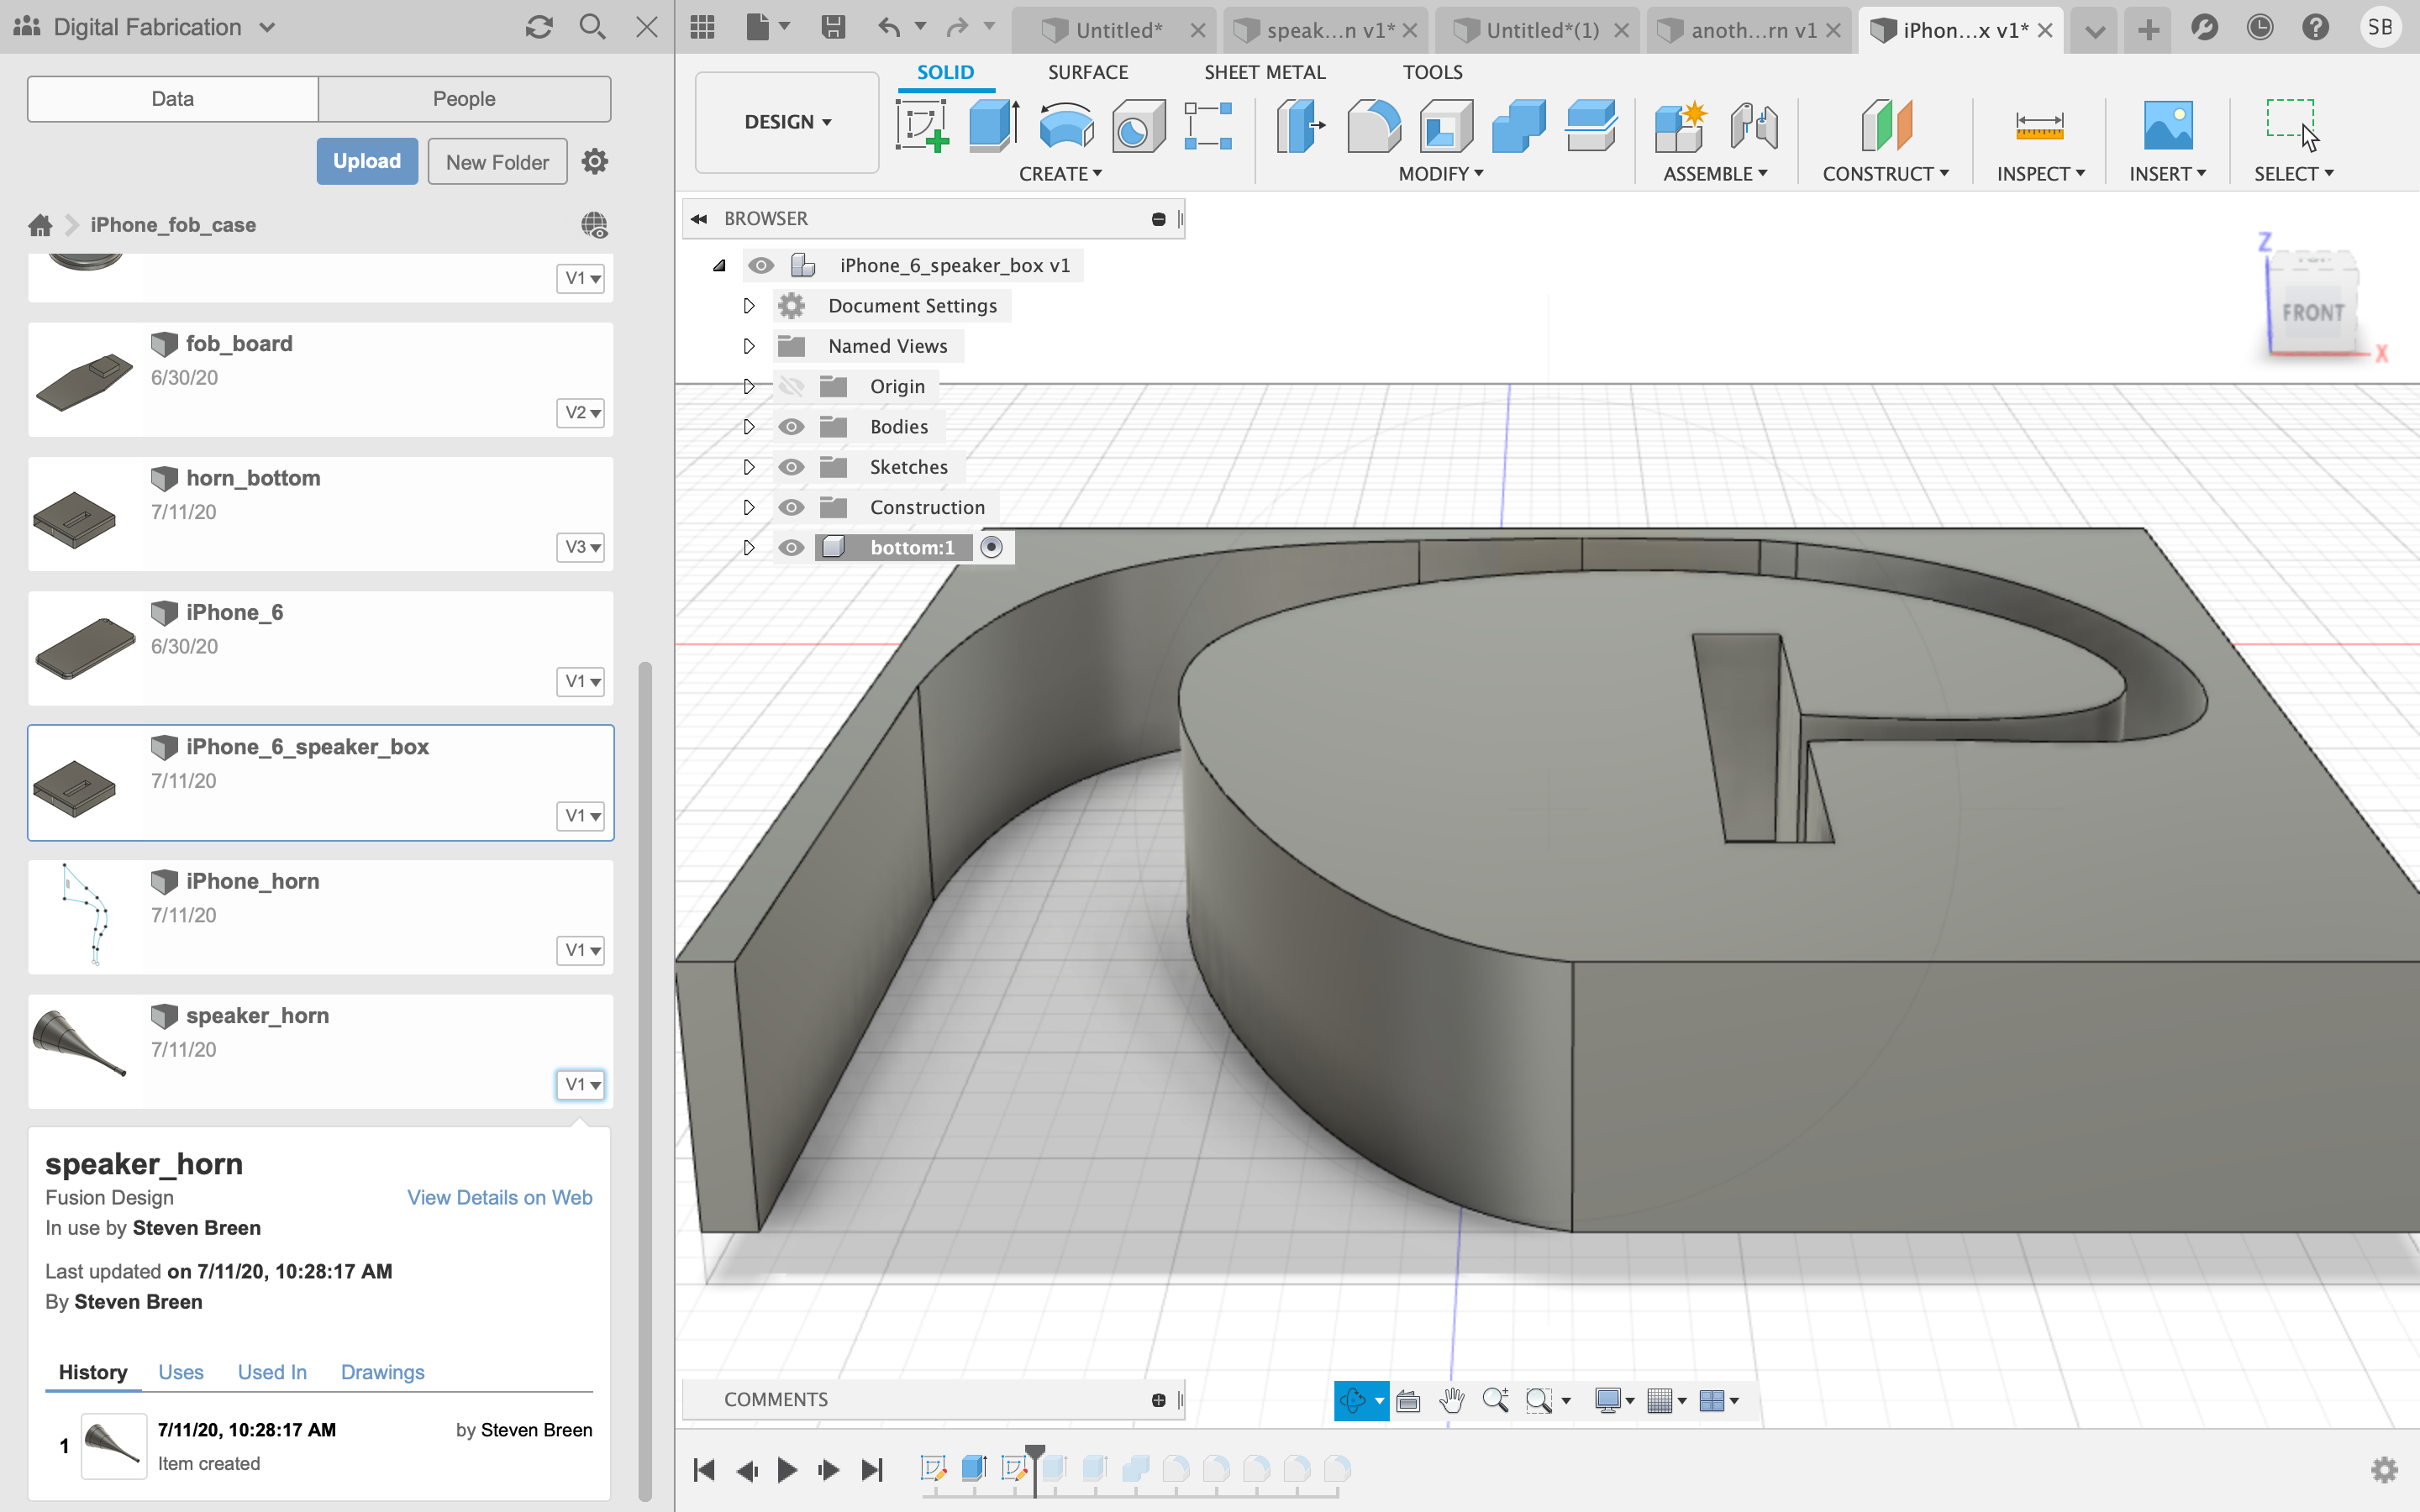
Task: Expand the Bodies folder tree
Action: (748, 425)
